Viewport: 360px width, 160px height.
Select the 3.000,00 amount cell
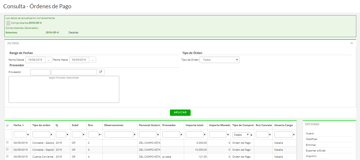click(196, 143)
